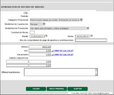Click the 'OTROS CONCEPTOS:' label
114x95 pixels.
(x=19, y=58)
